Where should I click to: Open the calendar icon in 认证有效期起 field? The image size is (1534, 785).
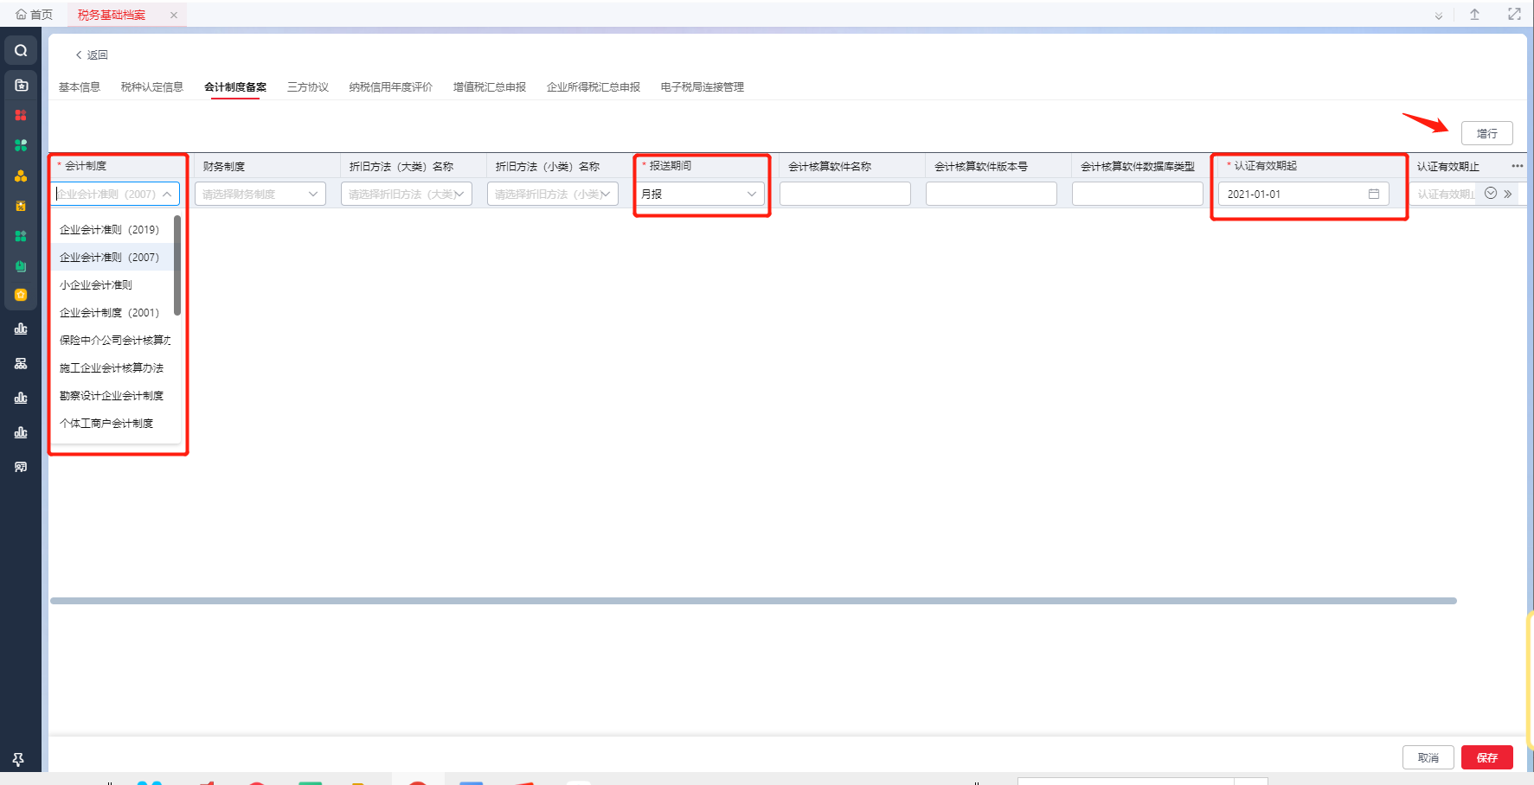1373,194
